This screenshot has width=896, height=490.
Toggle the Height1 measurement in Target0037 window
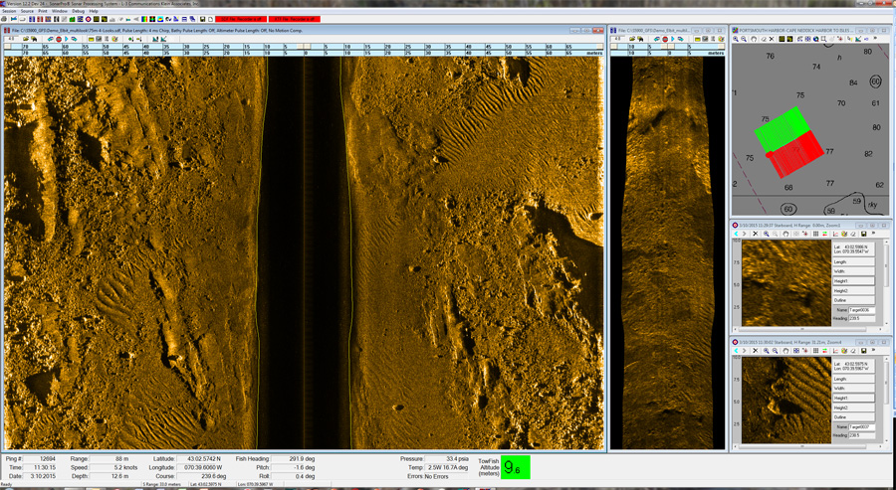(853, 398)
